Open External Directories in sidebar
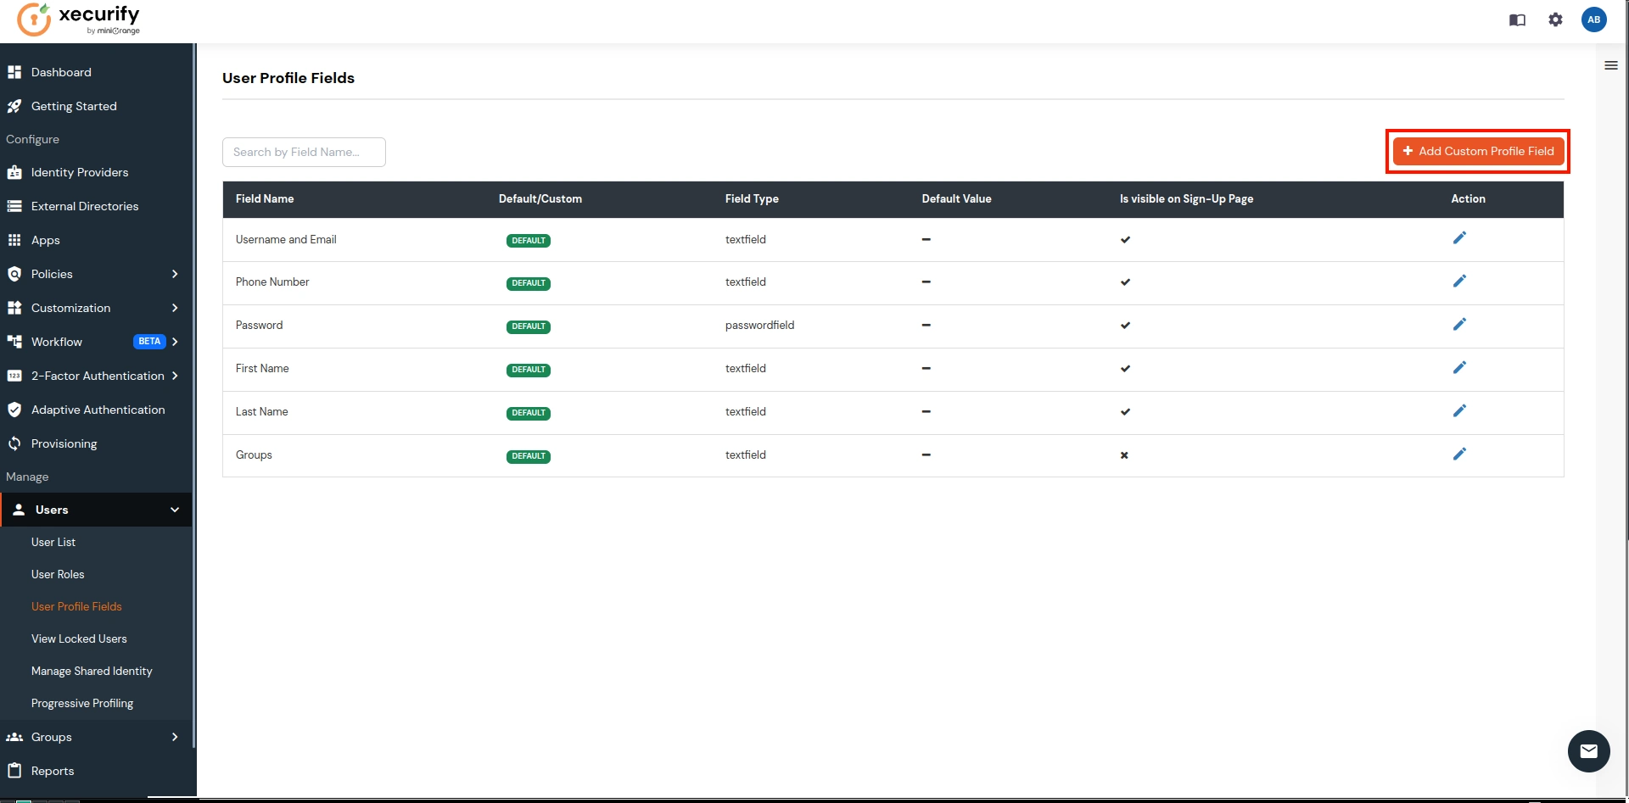Image resolution: width=1629 pixels, height=803 pixels. coord(85,206)
